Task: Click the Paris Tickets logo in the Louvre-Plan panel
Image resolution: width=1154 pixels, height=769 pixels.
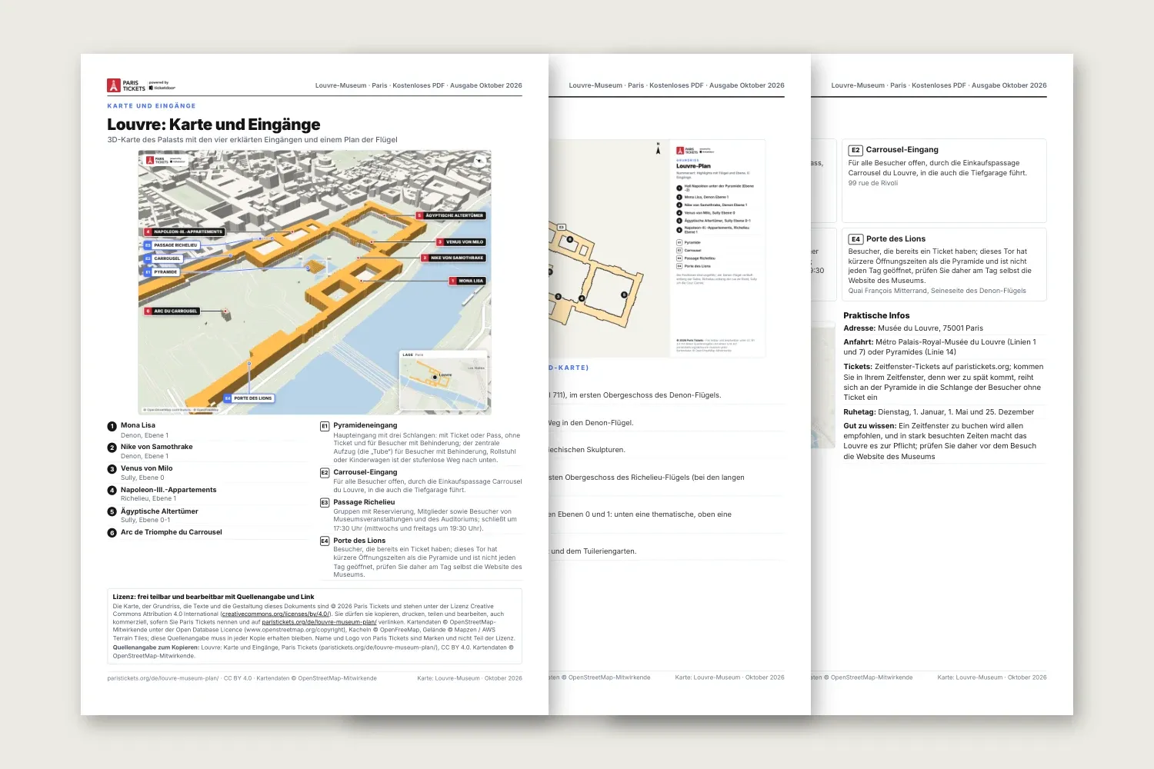Action: (694, 151)
